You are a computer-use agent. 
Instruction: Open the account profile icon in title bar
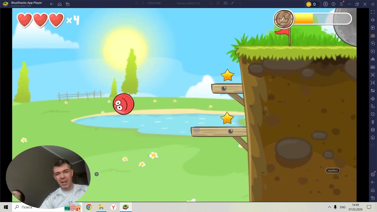[x=325, y=4]
